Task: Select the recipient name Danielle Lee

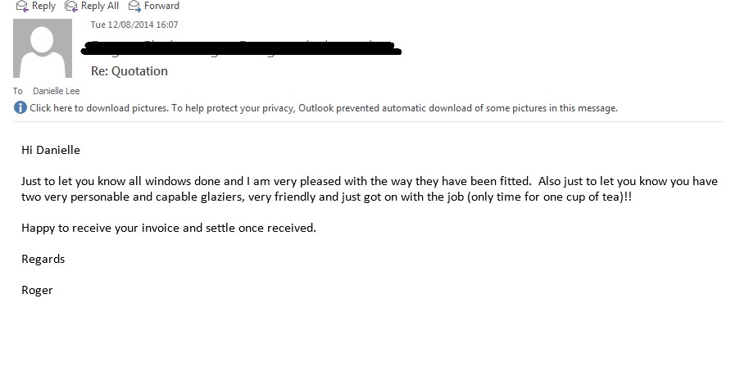Action: pyautogui.click(x=56, y=91)
